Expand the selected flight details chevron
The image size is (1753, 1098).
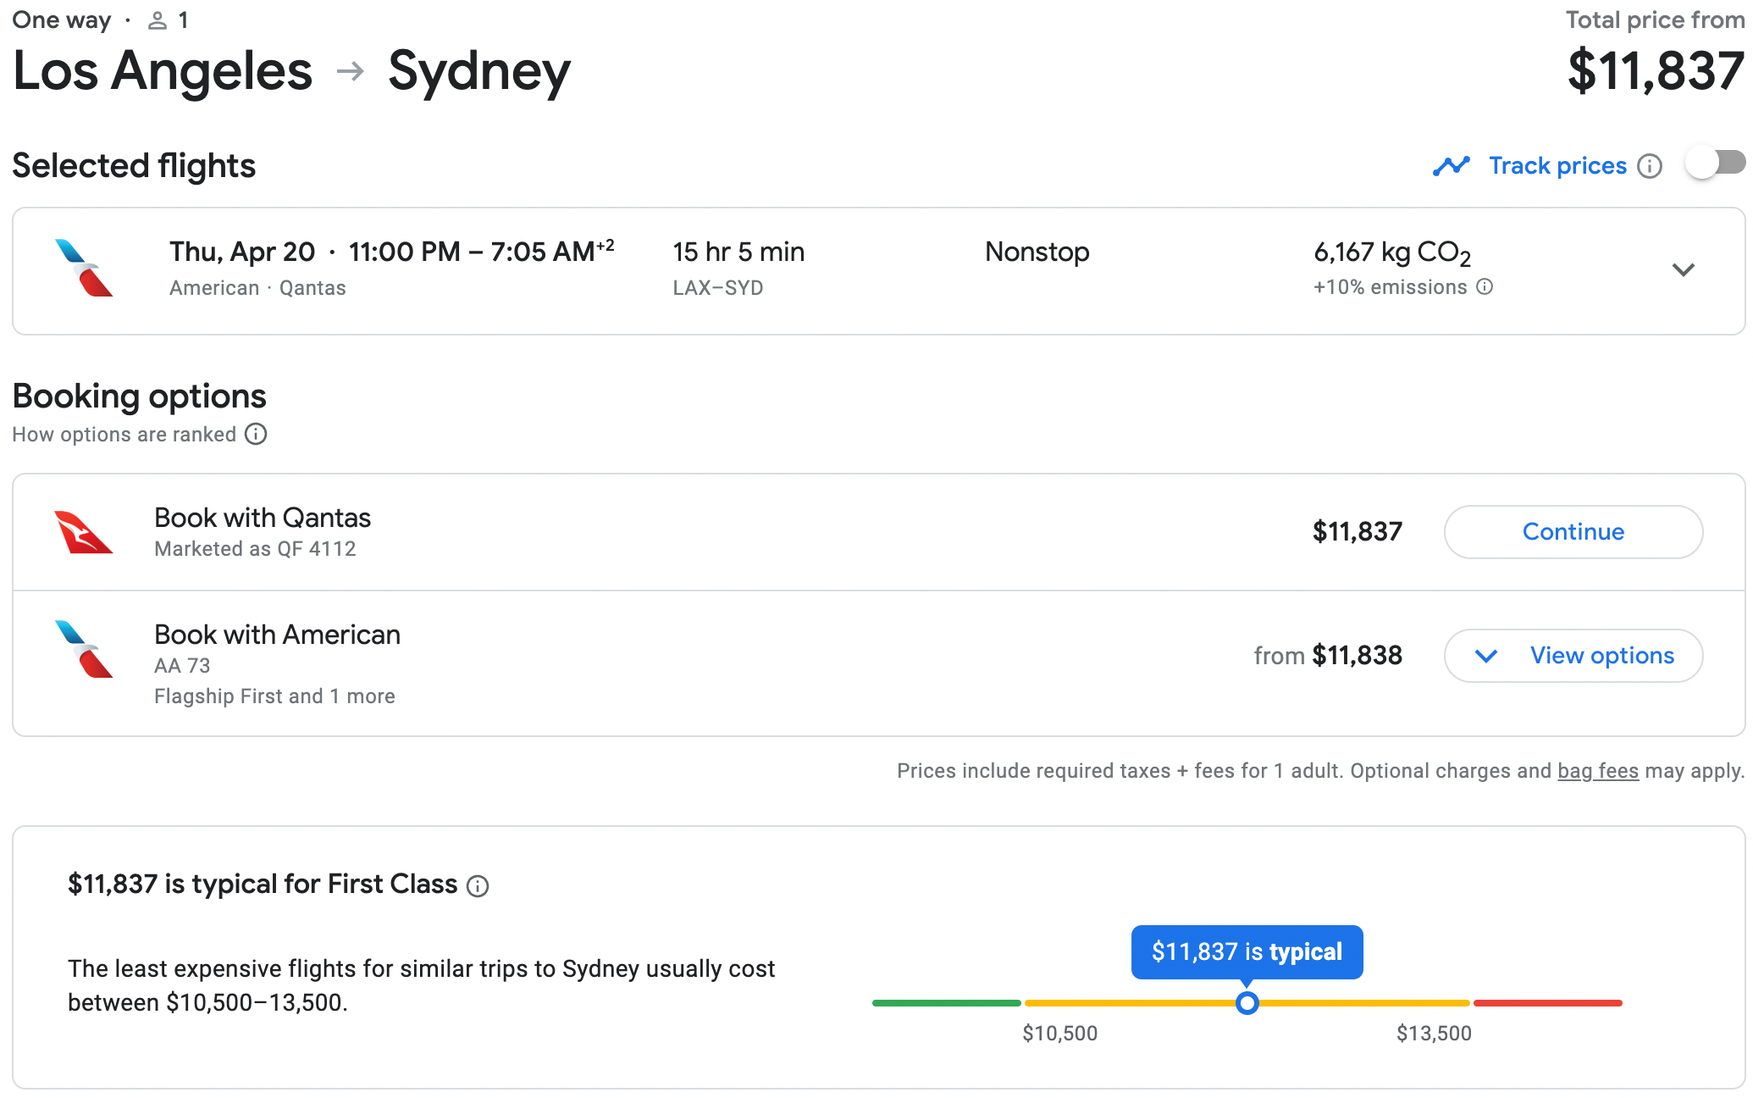pos(1684,269)
